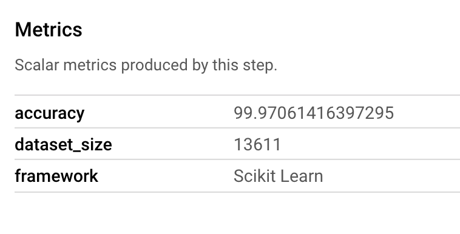Click the Scikit Learn framework value

(x=278, y=176)
